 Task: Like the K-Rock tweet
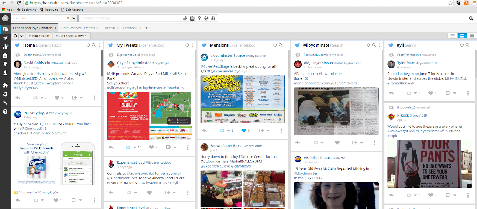click(x=430, y=195)
